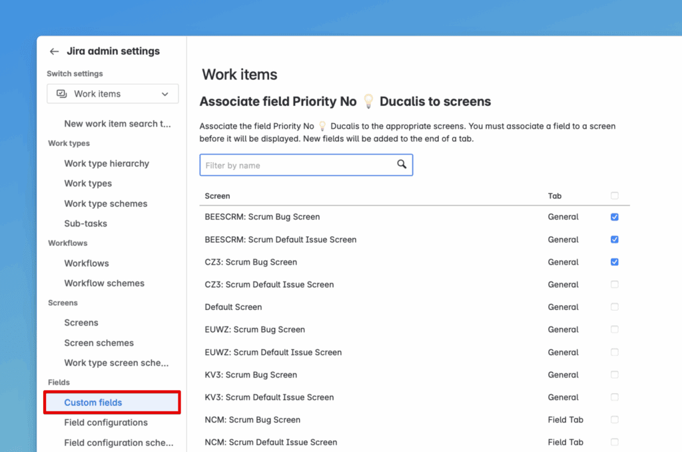
Task: Check the KV3: Scrum Default Issue Screen box
Action: (614, 397)
